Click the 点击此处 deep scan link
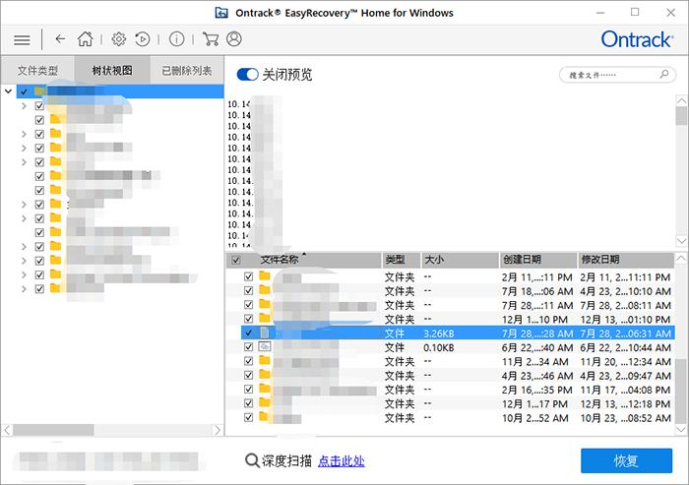 pyautogui.click(x=341, y=460)
